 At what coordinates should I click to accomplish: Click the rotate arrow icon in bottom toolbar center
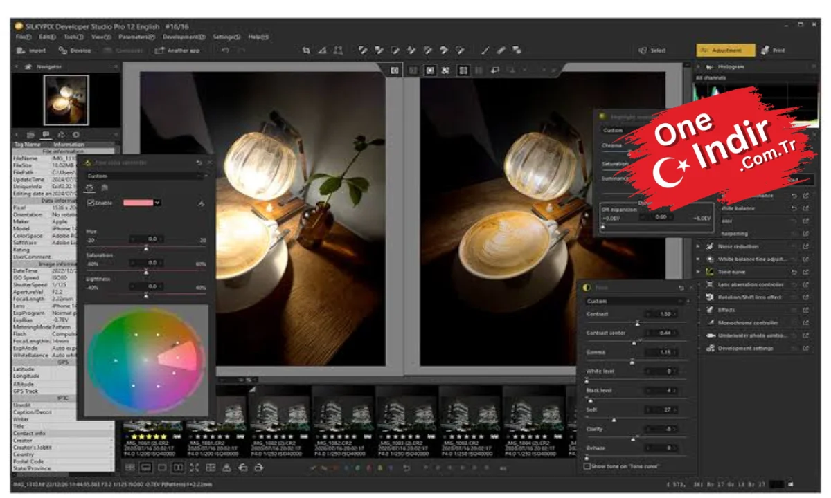click(406, 468)
